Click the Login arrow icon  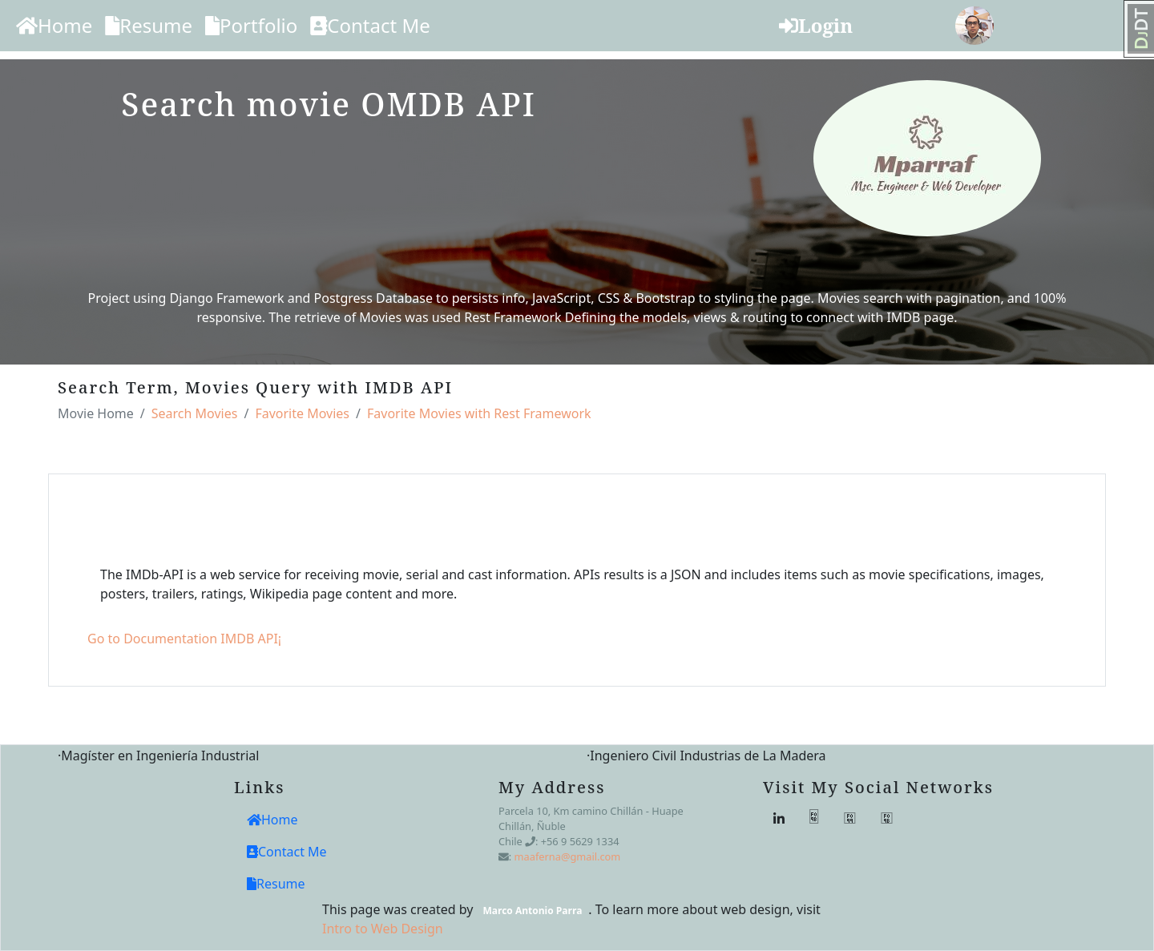(788, 26)
